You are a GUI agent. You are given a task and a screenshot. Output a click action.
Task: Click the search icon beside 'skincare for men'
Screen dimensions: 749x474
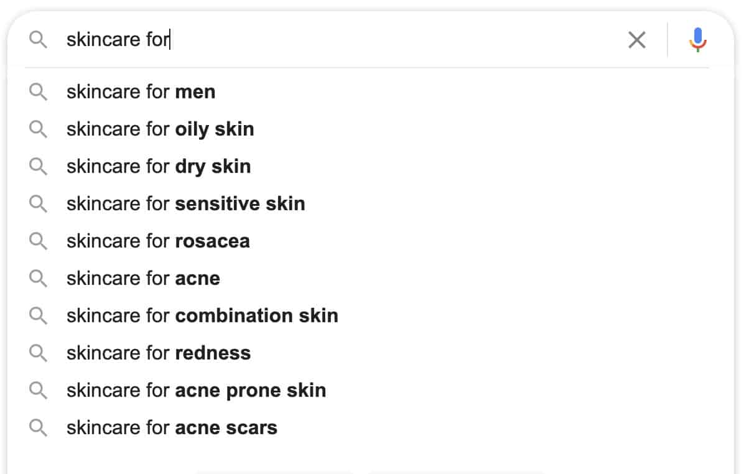pos(38,91)
